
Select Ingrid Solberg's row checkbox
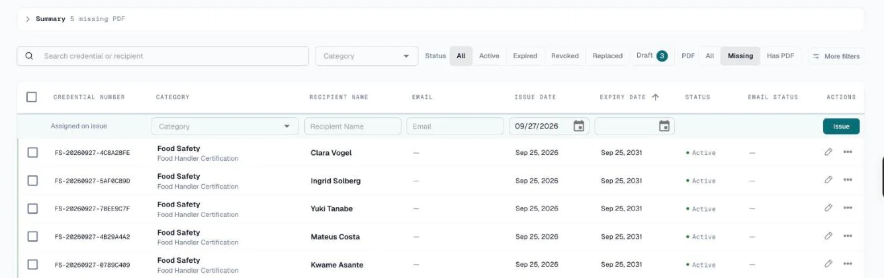tap(32, 181)
